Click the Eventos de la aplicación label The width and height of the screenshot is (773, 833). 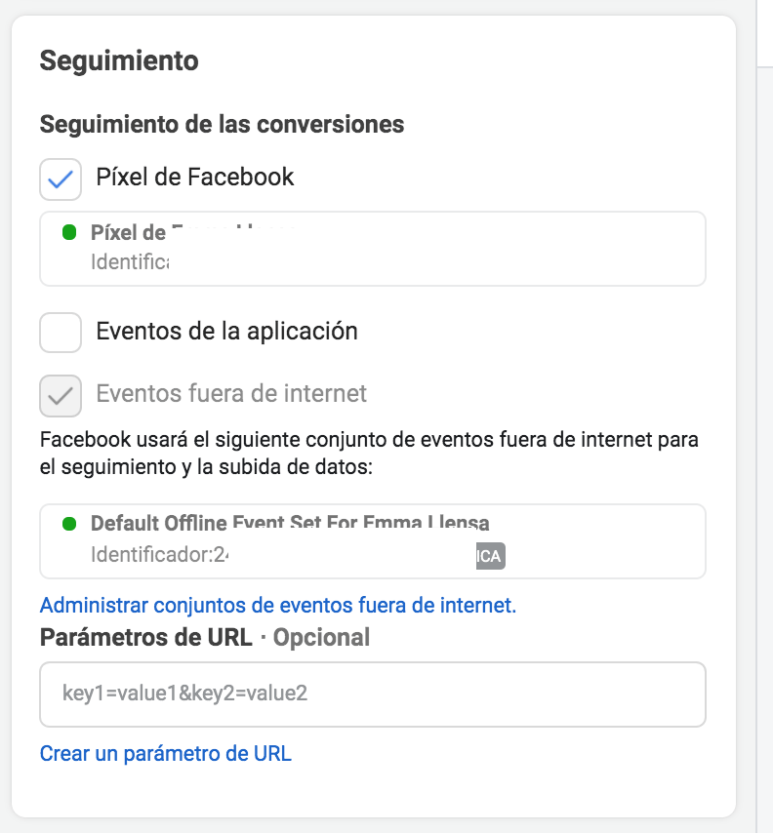click(x=227, y=332)
